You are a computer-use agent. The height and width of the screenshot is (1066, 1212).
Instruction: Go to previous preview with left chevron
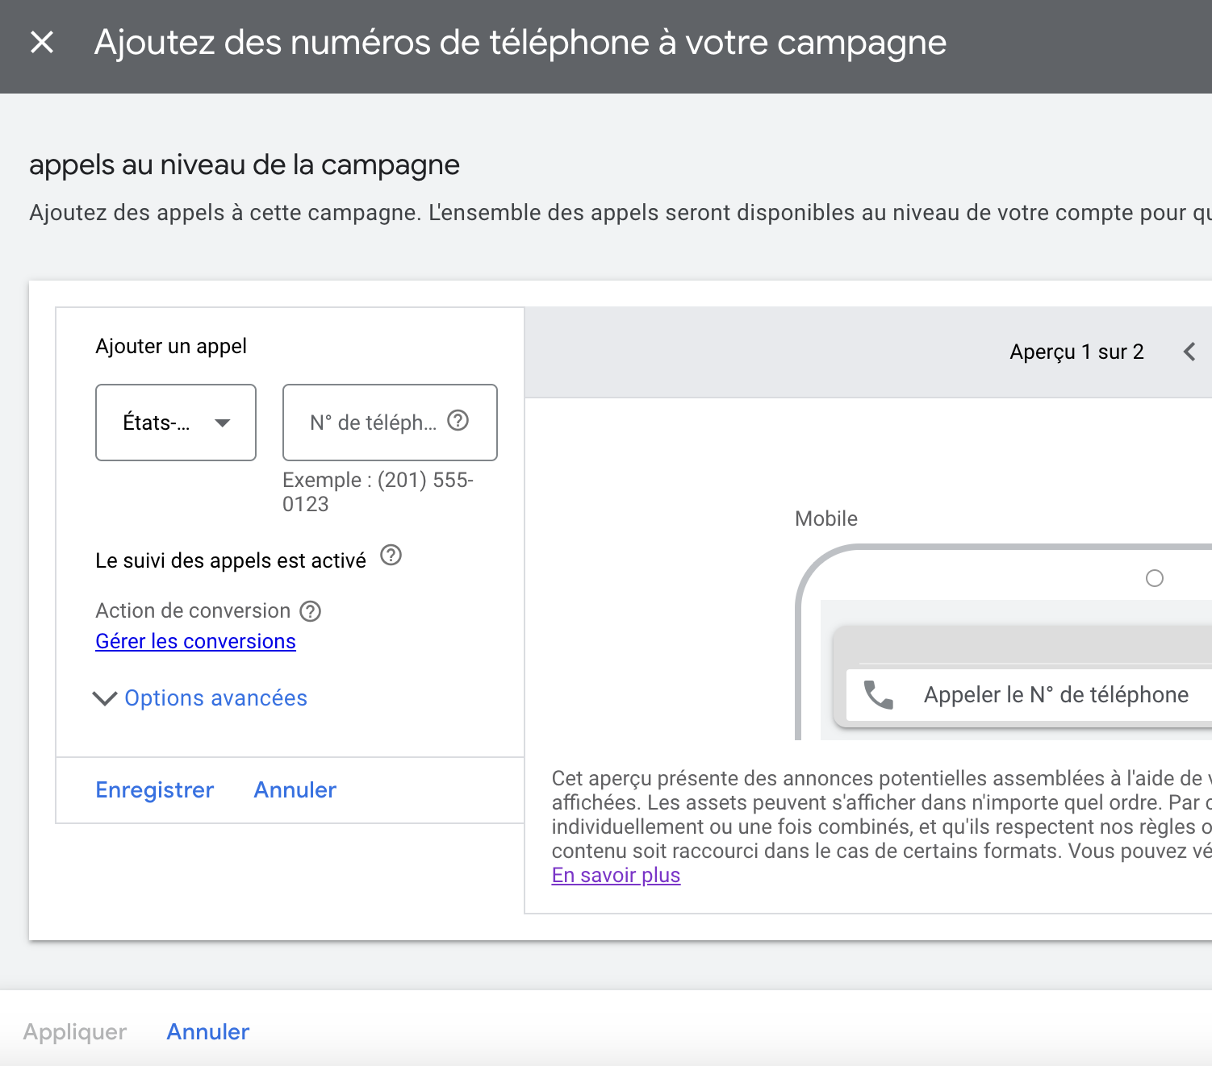coord(1189,352)
